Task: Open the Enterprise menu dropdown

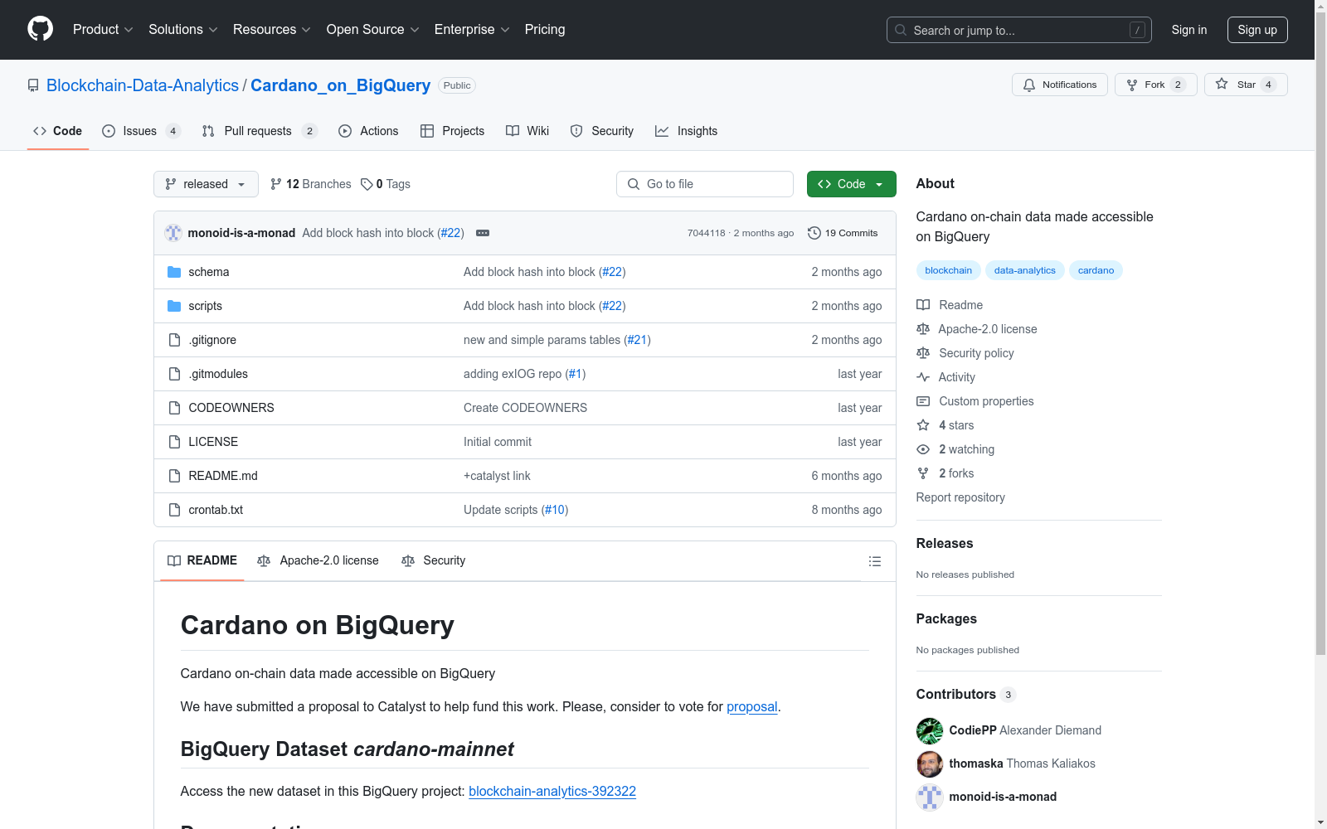Action: pyautogui.click(x=472, y=29)
